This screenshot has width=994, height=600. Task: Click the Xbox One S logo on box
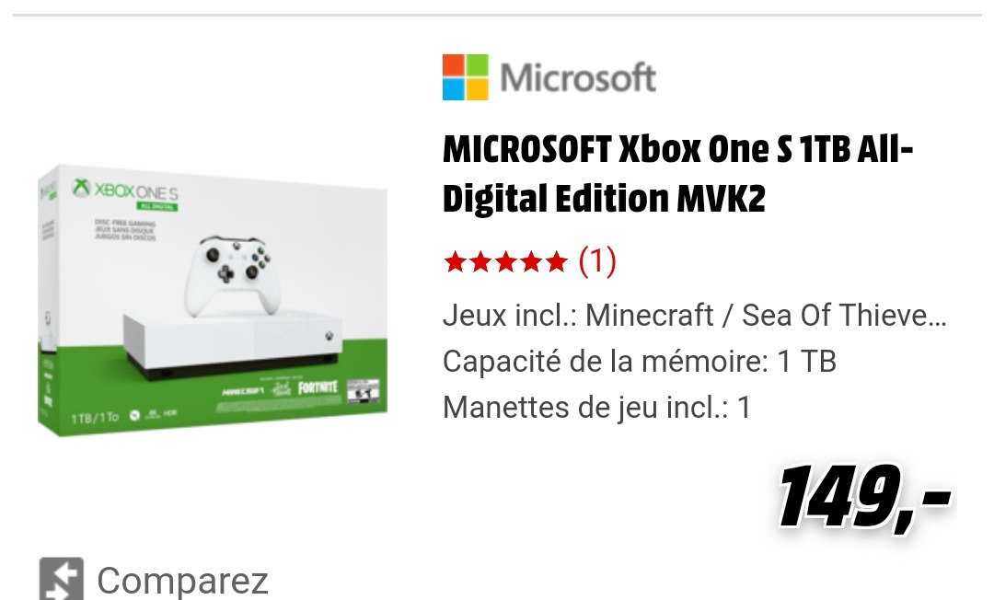(x=125, y=190)
